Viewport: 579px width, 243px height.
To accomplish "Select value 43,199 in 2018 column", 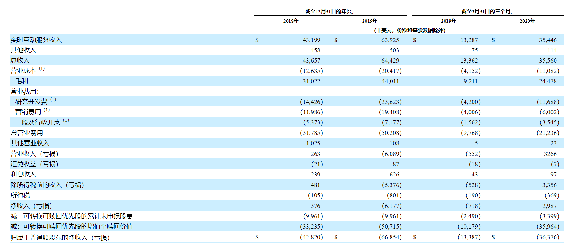I will 311,40.
